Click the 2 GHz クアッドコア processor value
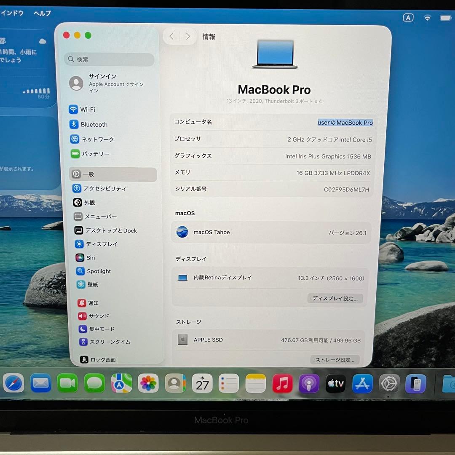 329,139
